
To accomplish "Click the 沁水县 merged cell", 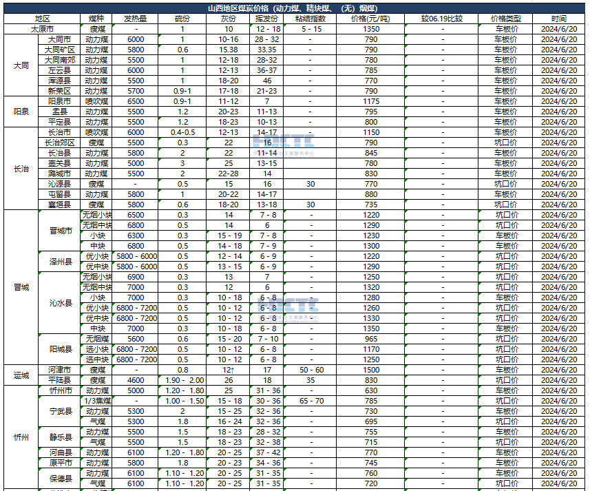I will 60,303.
